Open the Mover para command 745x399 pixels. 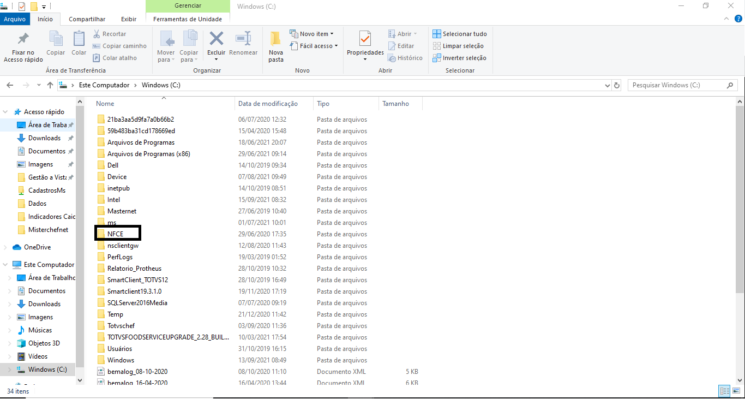(x=166, y=46)
